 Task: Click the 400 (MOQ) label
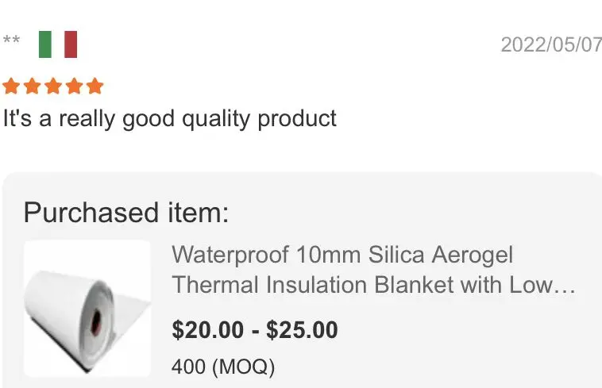pos(223,367)
